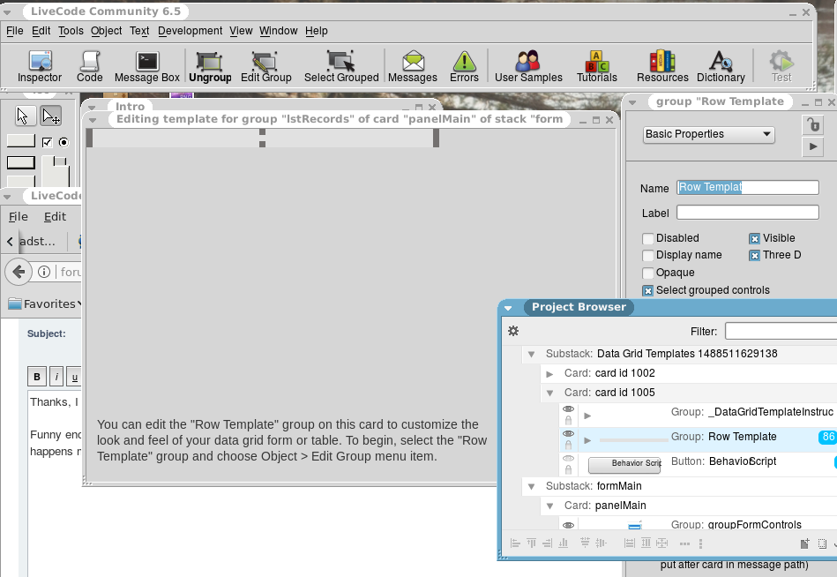Open the Errors panel icon
Screen dimensions: 837x577
464,66
